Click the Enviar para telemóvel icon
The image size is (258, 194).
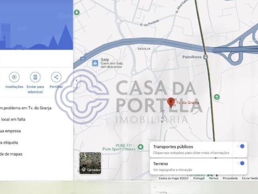[x=35, y=77]
